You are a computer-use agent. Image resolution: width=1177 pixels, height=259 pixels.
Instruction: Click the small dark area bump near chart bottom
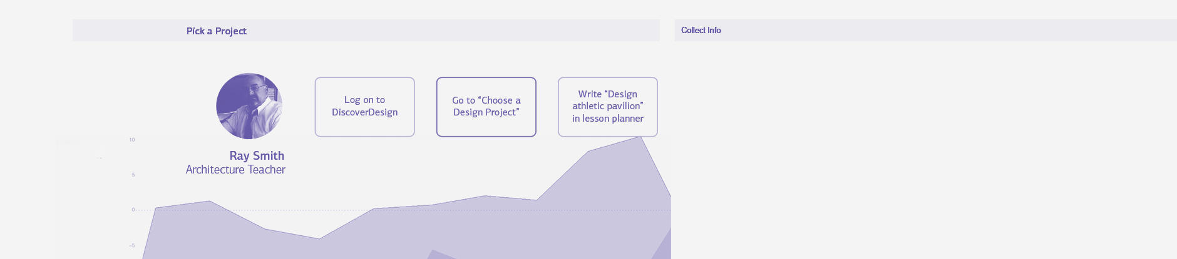(441, 255)
